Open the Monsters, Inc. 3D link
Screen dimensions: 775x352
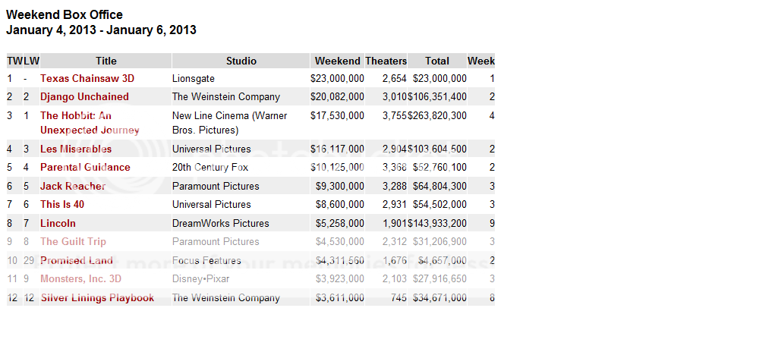(x=80, y=279)
